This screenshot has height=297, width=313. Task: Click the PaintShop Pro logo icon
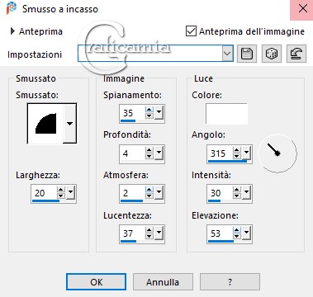(12, 8)
